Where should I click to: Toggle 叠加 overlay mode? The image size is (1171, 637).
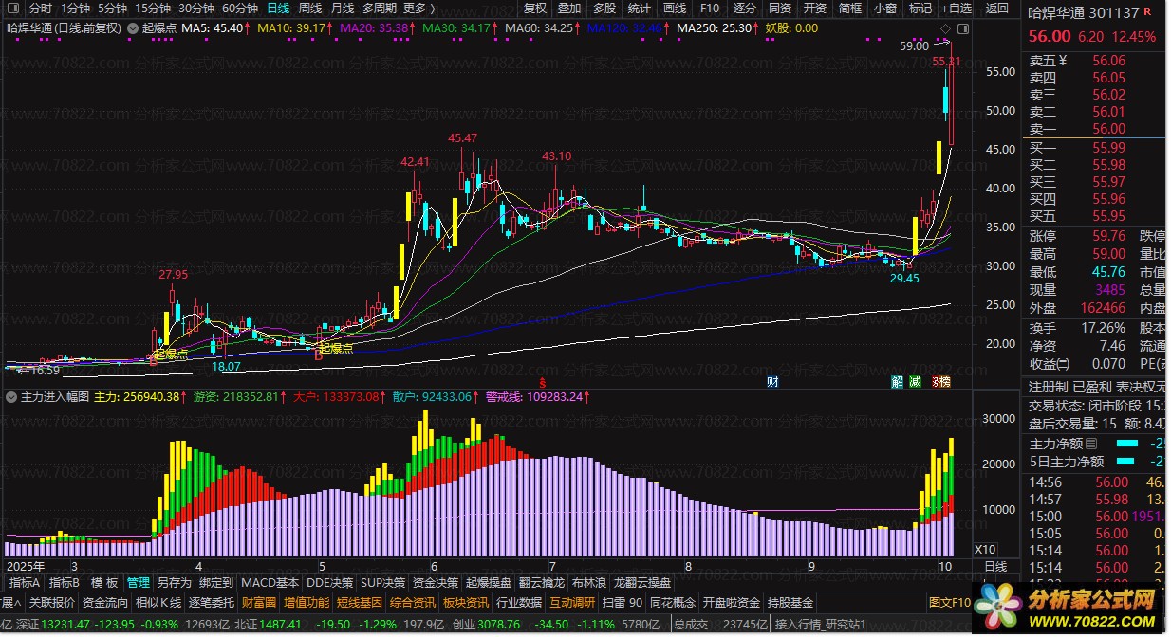[x=569, y=9]
